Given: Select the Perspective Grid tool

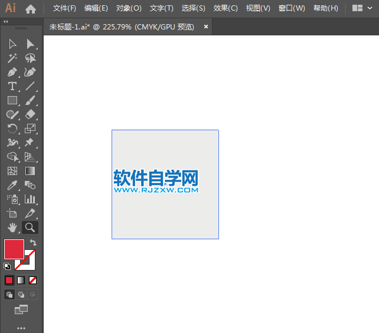Looking at the screenshot, I should coord(30,157).
